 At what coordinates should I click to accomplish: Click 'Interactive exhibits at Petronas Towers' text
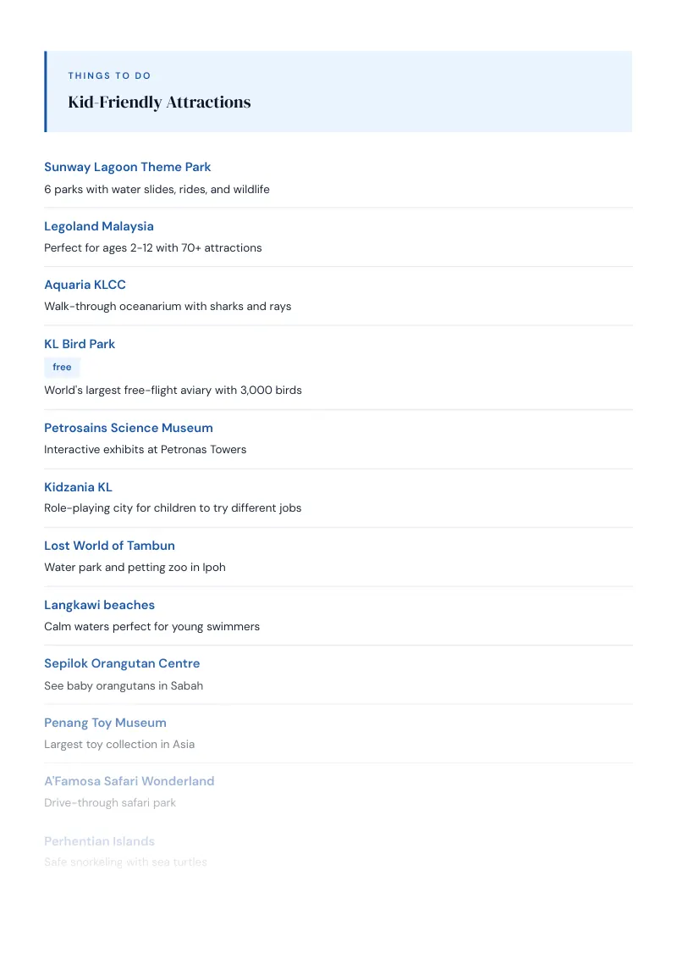pyautogui.click(x=145, y=450)
